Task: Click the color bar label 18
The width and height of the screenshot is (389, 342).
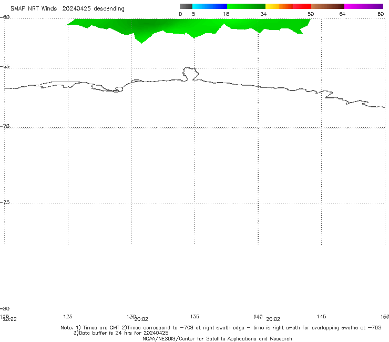Action: (x=226, y=14)
